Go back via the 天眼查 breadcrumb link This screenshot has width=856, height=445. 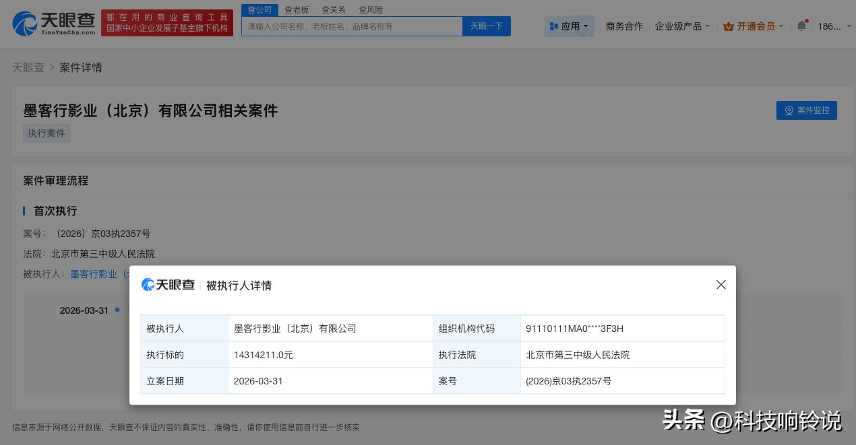pyautogui.click(x=28, y=67)
